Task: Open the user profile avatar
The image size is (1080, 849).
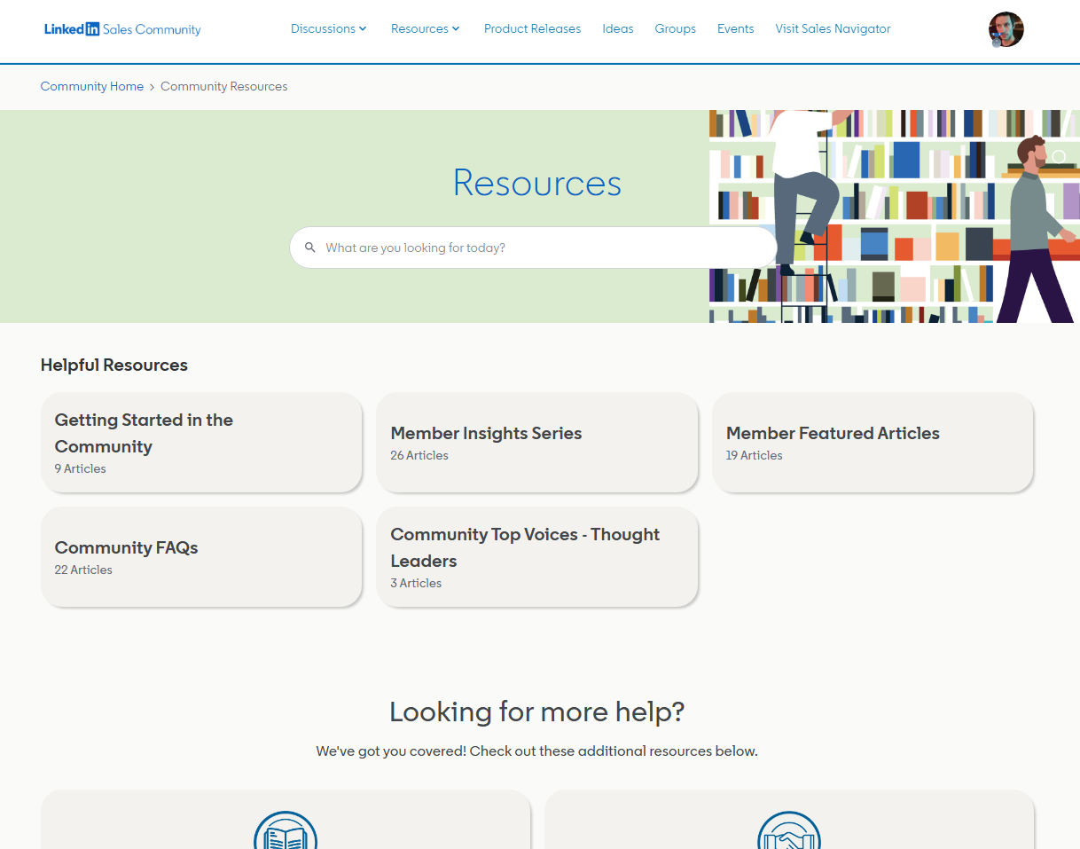Action: click(1006, 29)
